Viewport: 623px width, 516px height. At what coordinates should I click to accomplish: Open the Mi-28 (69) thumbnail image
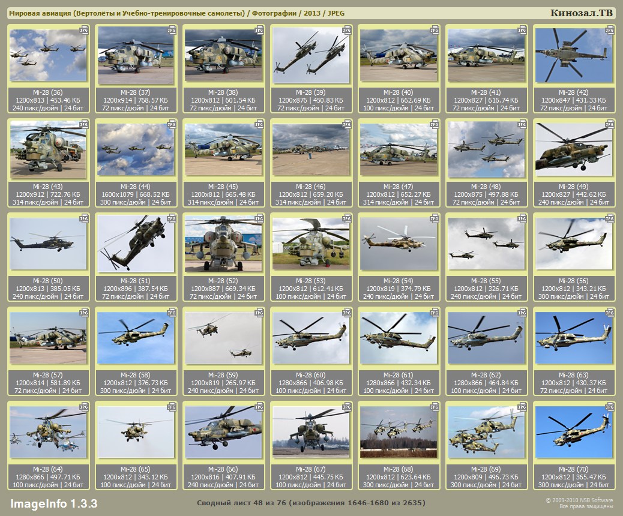coord(486,432)
